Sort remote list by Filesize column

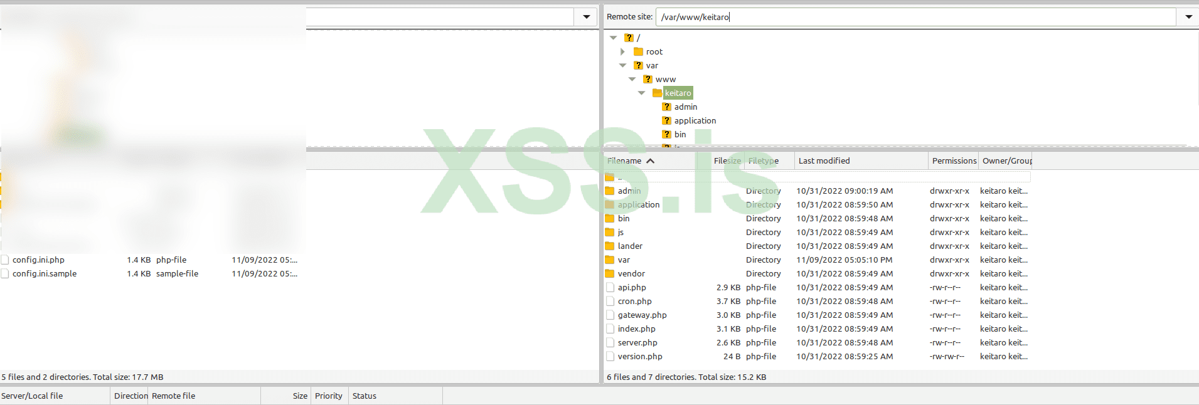click(x=720, y=161)
